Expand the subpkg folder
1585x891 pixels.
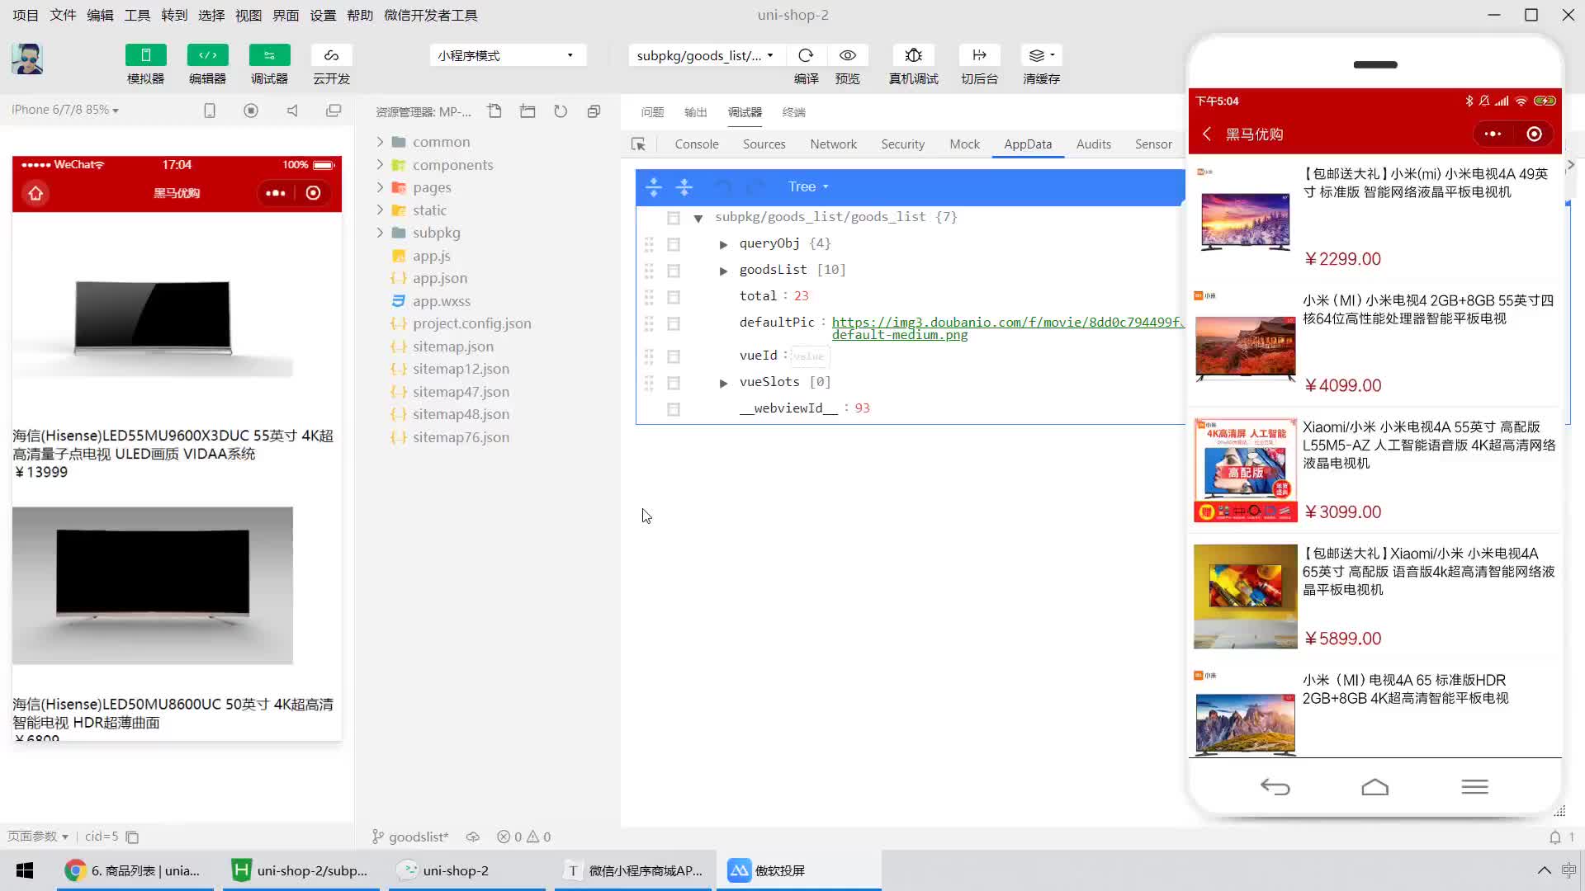click(380, 233)
